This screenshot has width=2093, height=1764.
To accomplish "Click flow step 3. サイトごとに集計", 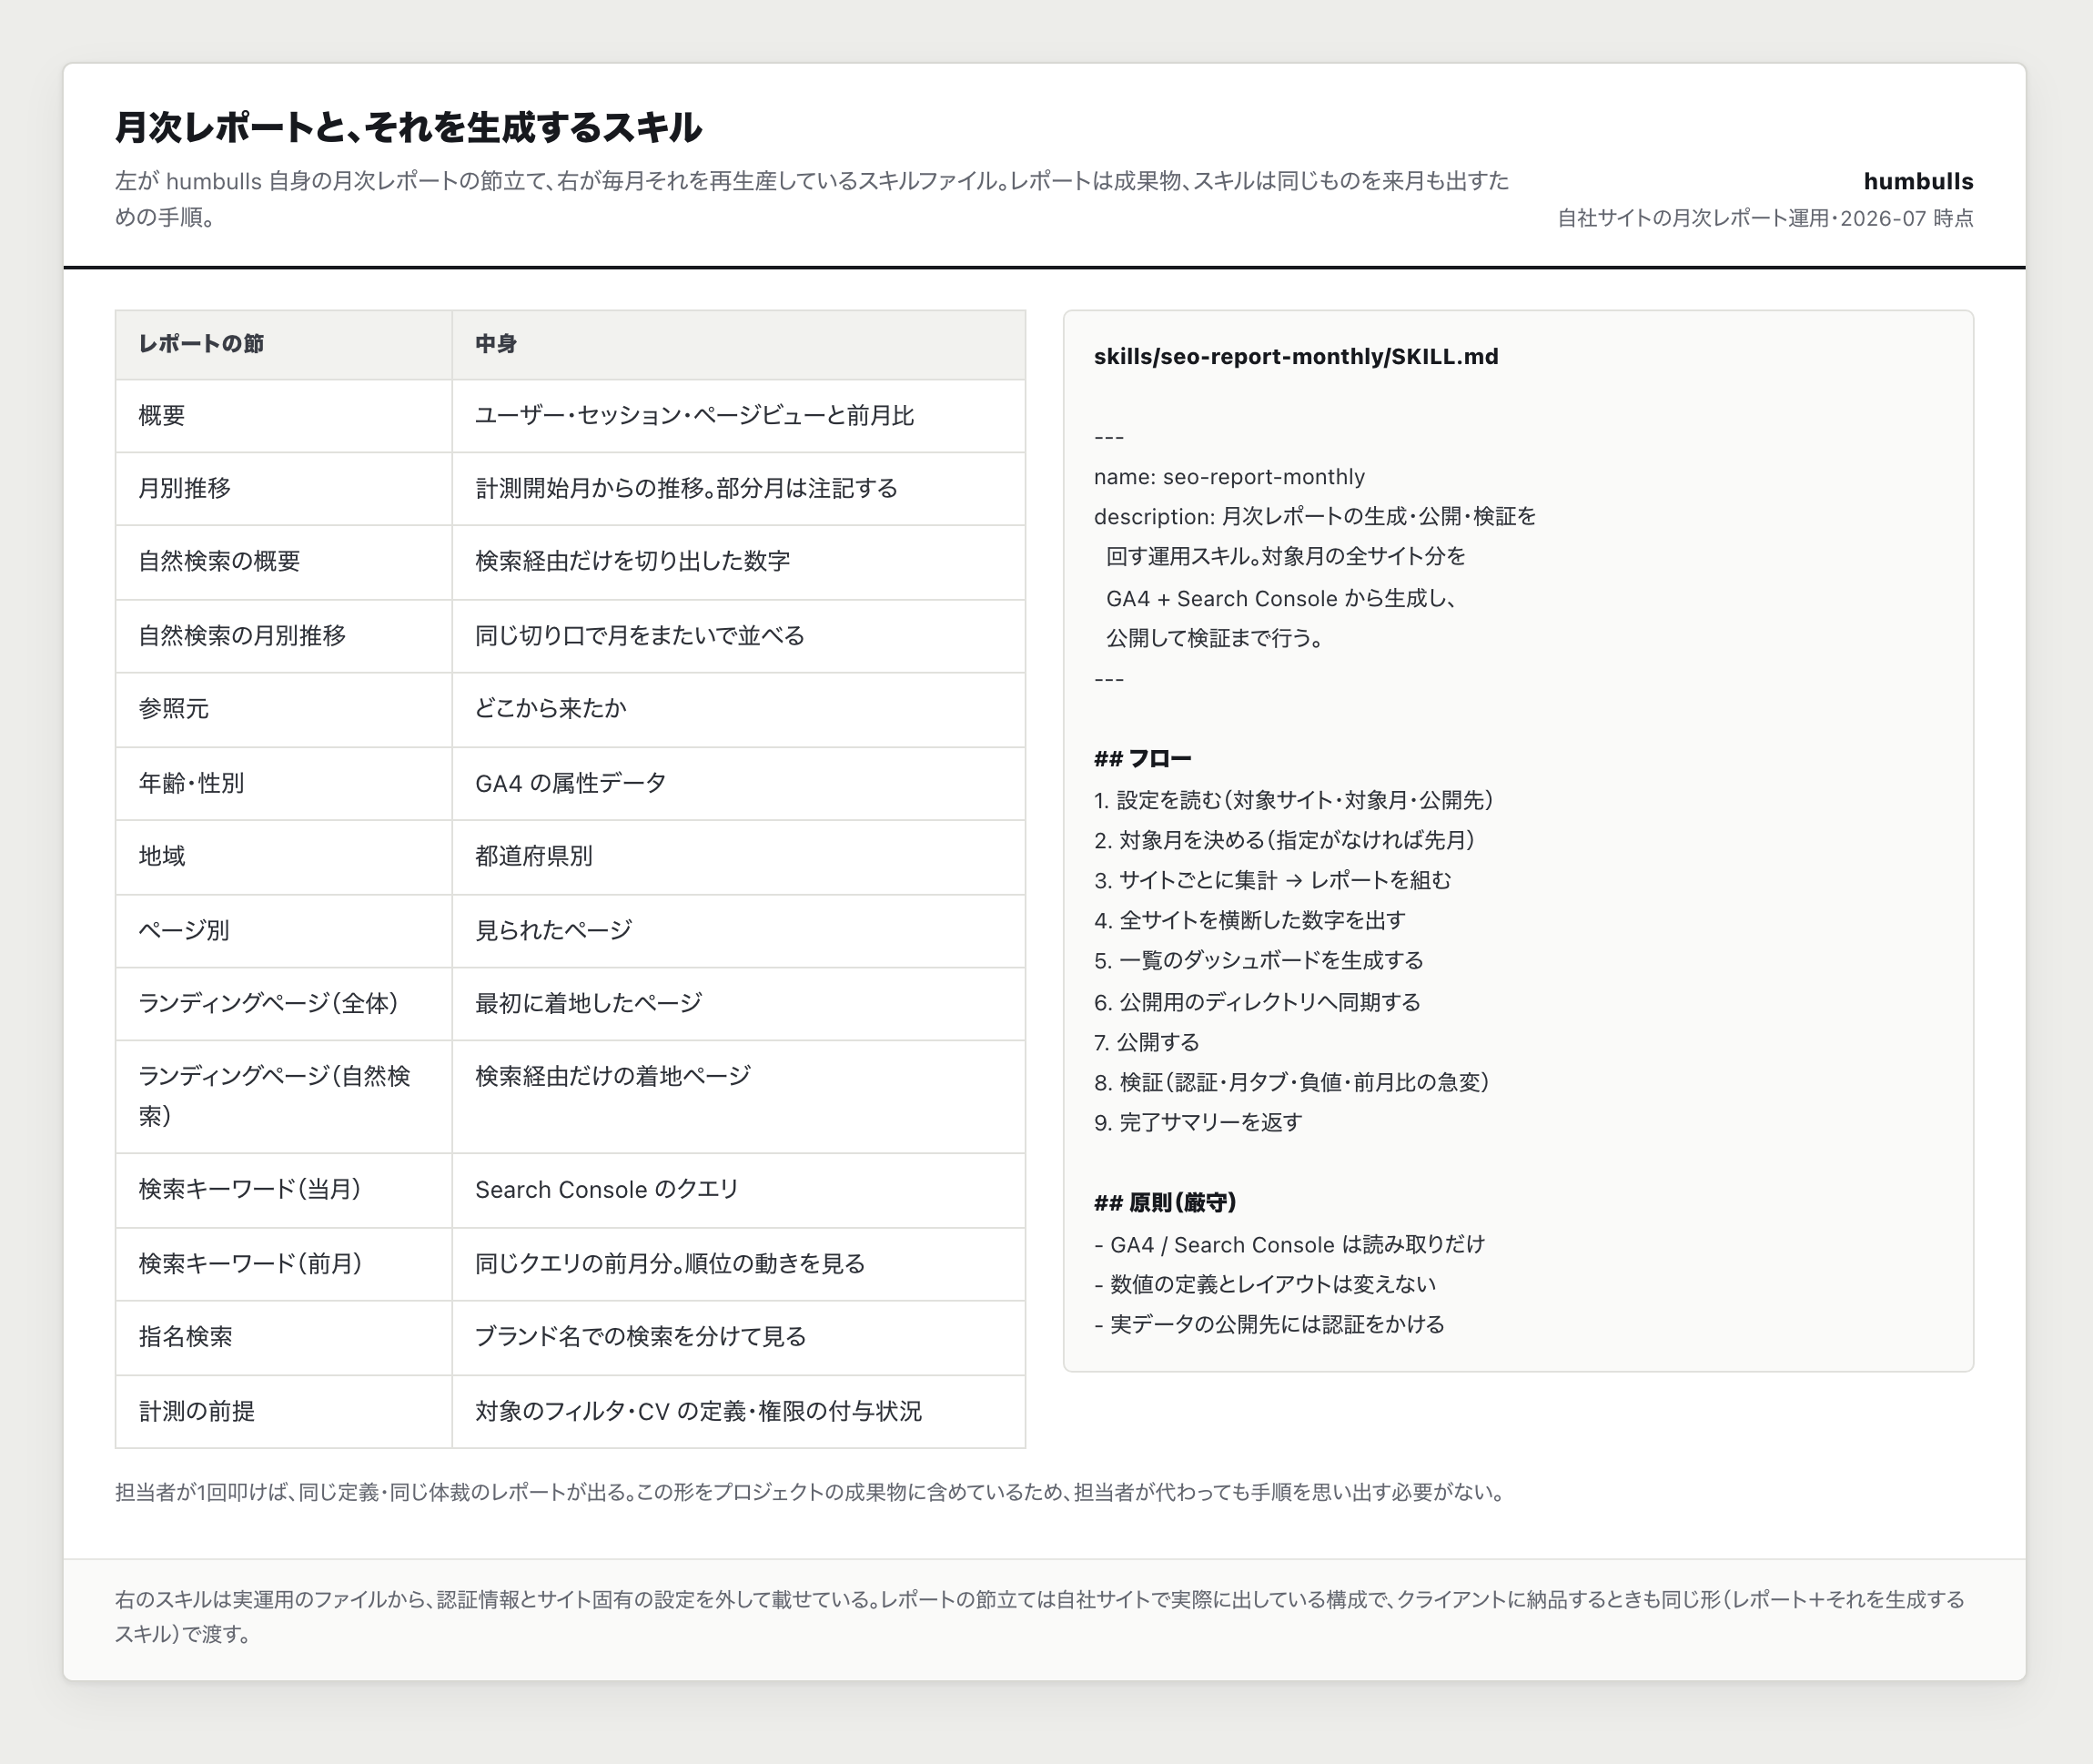I will pyautogui.click(x=1272, y=881).
